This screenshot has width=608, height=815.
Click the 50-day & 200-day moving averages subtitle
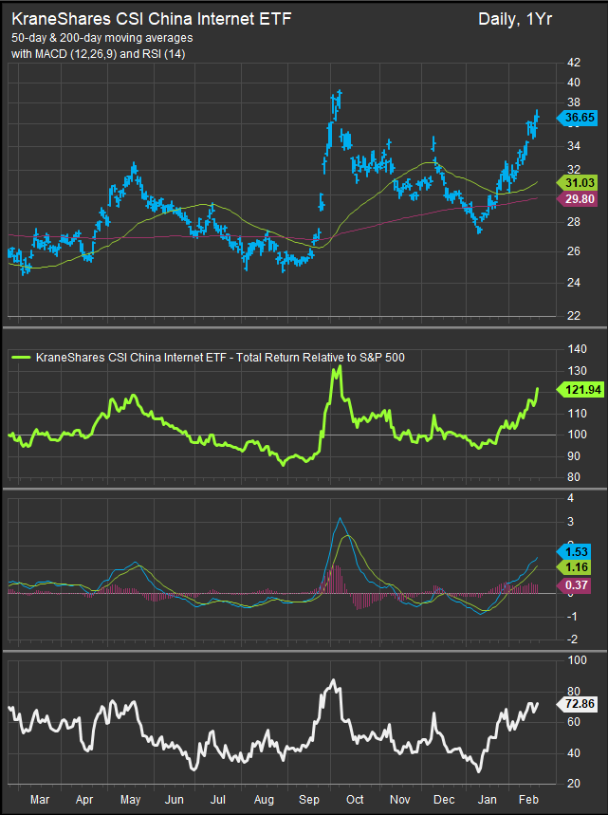[101, 38]
